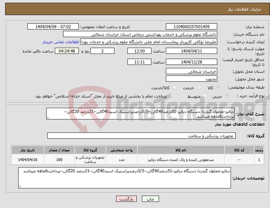Click the کد کالا column header
The width and height of the screenshot is (270, 208).
(x=239, y=150)
